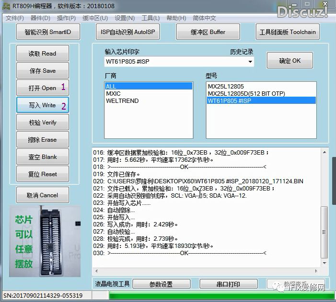Close the RT809H window
Screen dimensions: 336x302
tap(325, 4)
